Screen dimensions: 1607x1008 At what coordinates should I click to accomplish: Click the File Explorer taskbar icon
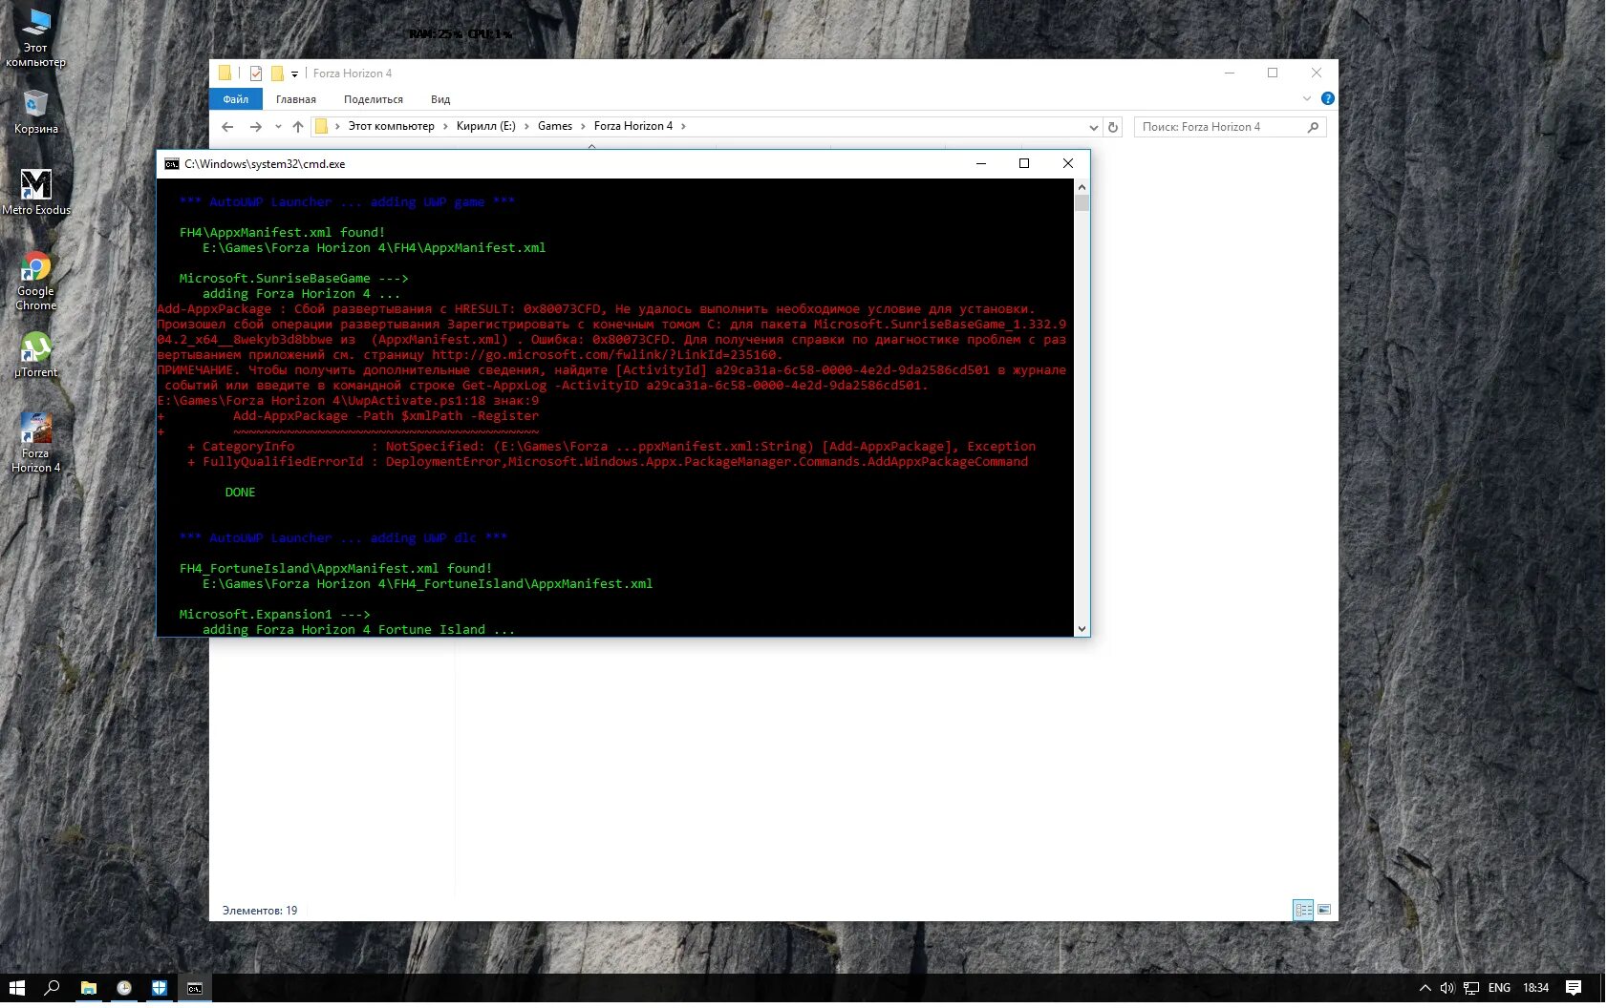click(89, 988)
